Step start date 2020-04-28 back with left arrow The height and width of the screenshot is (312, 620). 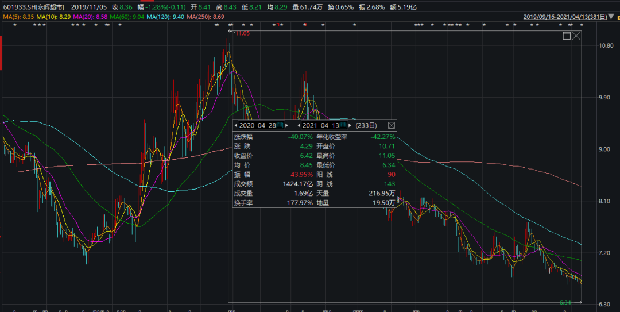[236, 125]
